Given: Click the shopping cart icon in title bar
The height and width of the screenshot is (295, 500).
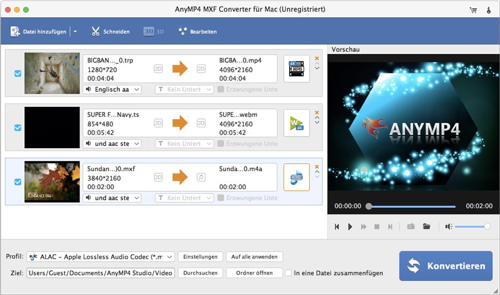Looking at the screenshot, I should 473,10.
